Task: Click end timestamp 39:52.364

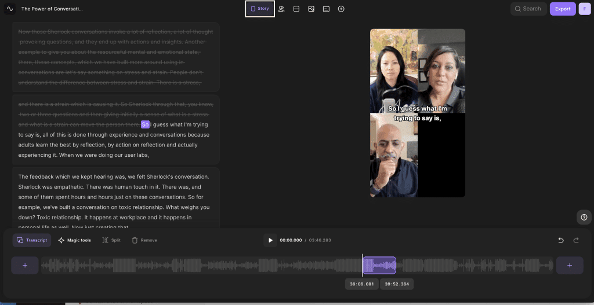Action: 397,284
